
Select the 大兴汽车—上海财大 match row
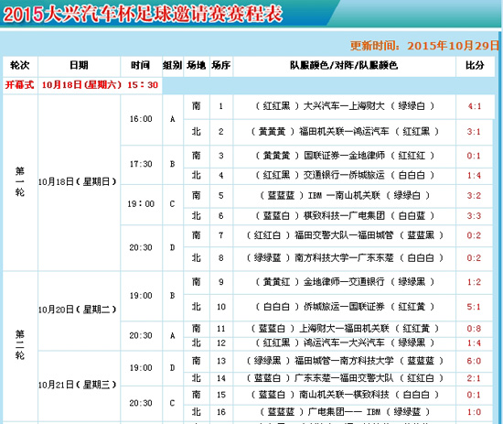tap(345, 106)
